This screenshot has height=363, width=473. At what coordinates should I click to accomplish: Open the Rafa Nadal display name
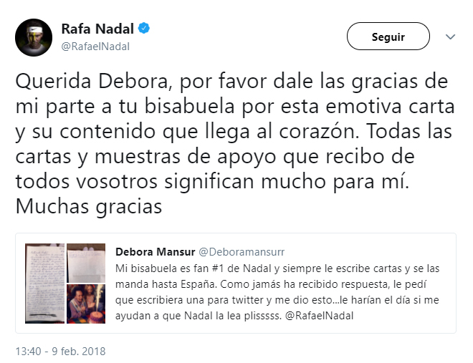pyautogui.click(x=97, y=29)
